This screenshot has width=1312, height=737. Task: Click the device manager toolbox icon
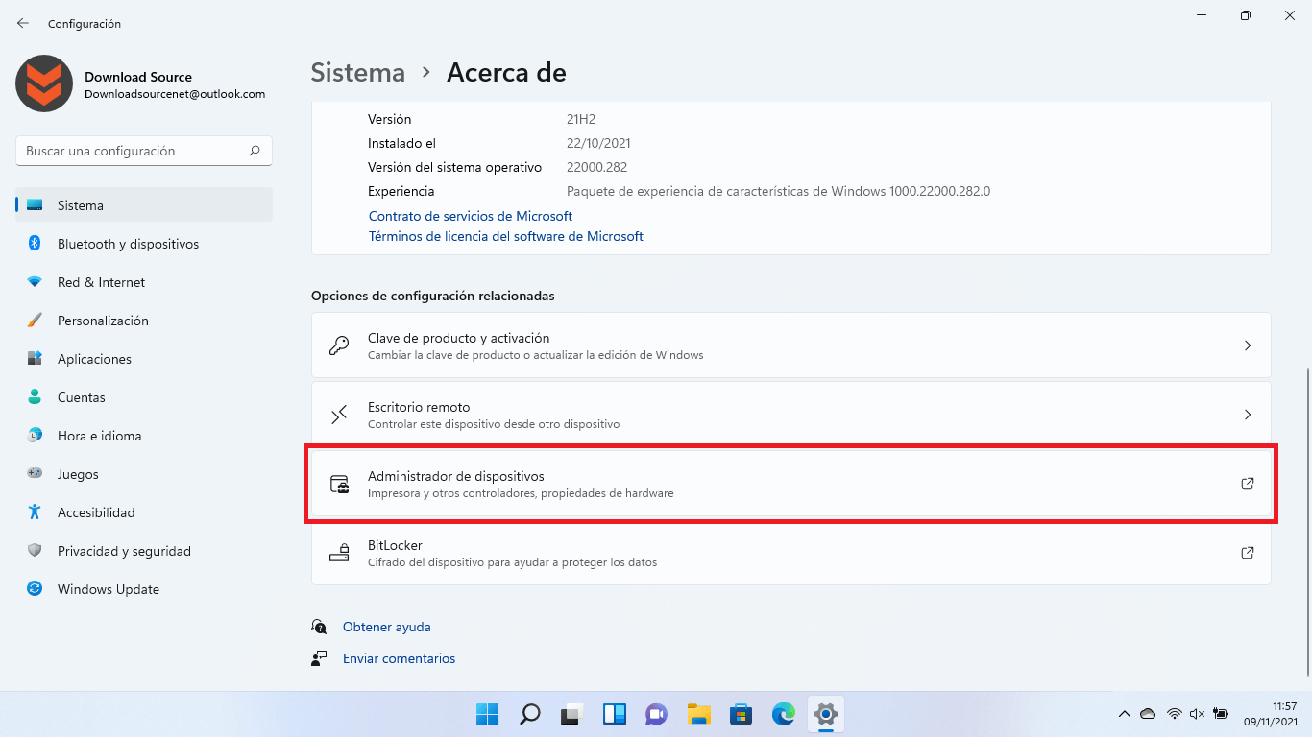(x=340, y=484)
